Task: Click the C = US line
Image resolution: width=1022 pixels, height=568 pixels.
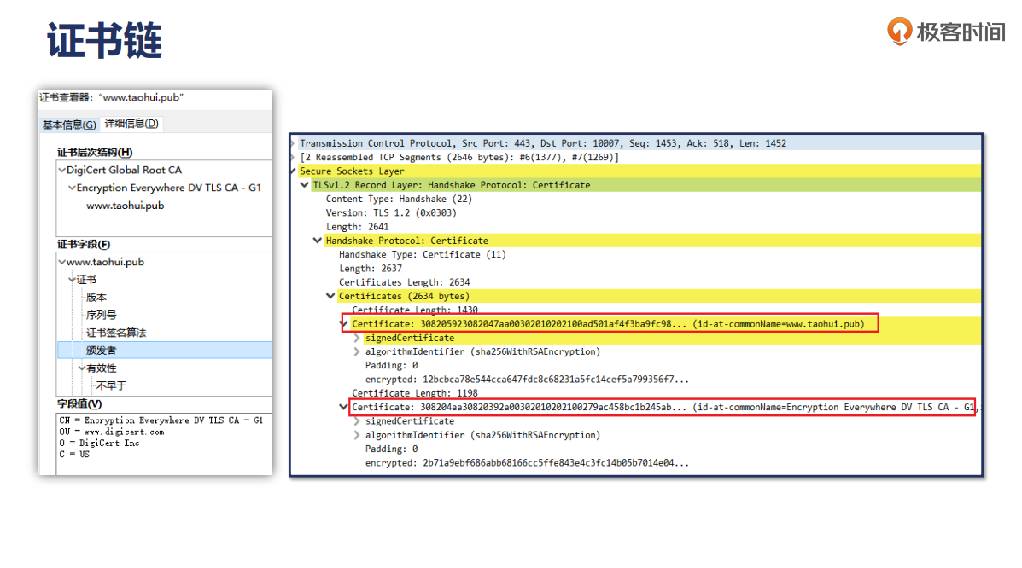Action: tap(74, 454)
